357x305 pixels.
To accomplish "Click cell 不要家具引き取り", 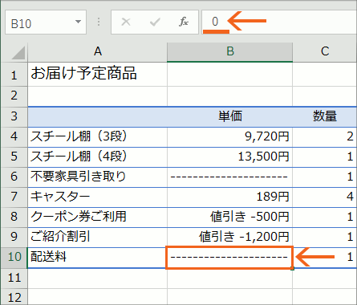I will [98, 177].
